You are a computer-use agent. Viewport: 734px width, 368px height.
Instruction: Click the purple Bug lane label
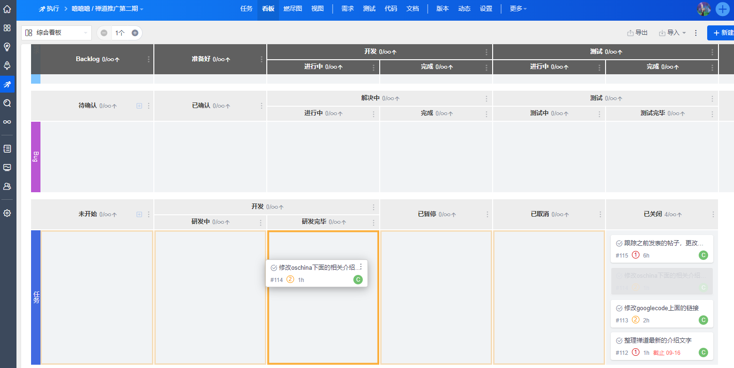tap(36, 157)
